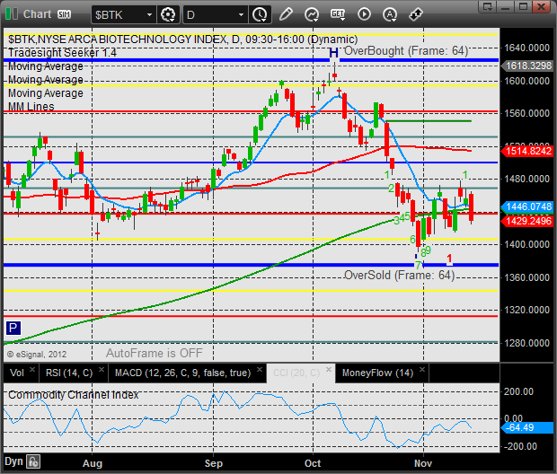Click the green bars Chart icon
This screenshot has width=557, height=474.
pos(12,14)
